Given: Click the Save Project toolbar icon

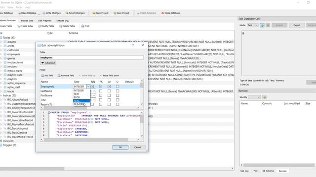Looking at the screenshot, I should coord(115,13).
